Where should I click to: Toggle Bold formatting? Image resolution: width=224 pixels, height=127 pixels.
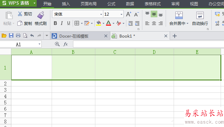pyautogui.click(x=55, y=23)
